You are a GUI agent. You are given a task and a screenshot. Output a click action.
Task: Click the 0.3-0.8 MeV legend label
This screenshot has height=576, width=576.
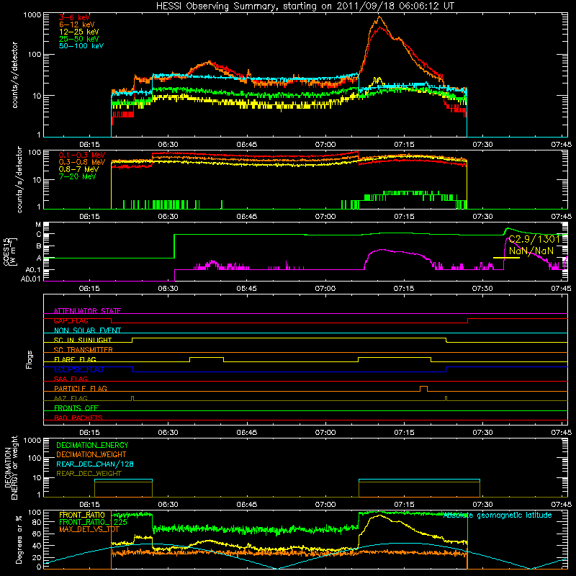click(x=82, y=162)
